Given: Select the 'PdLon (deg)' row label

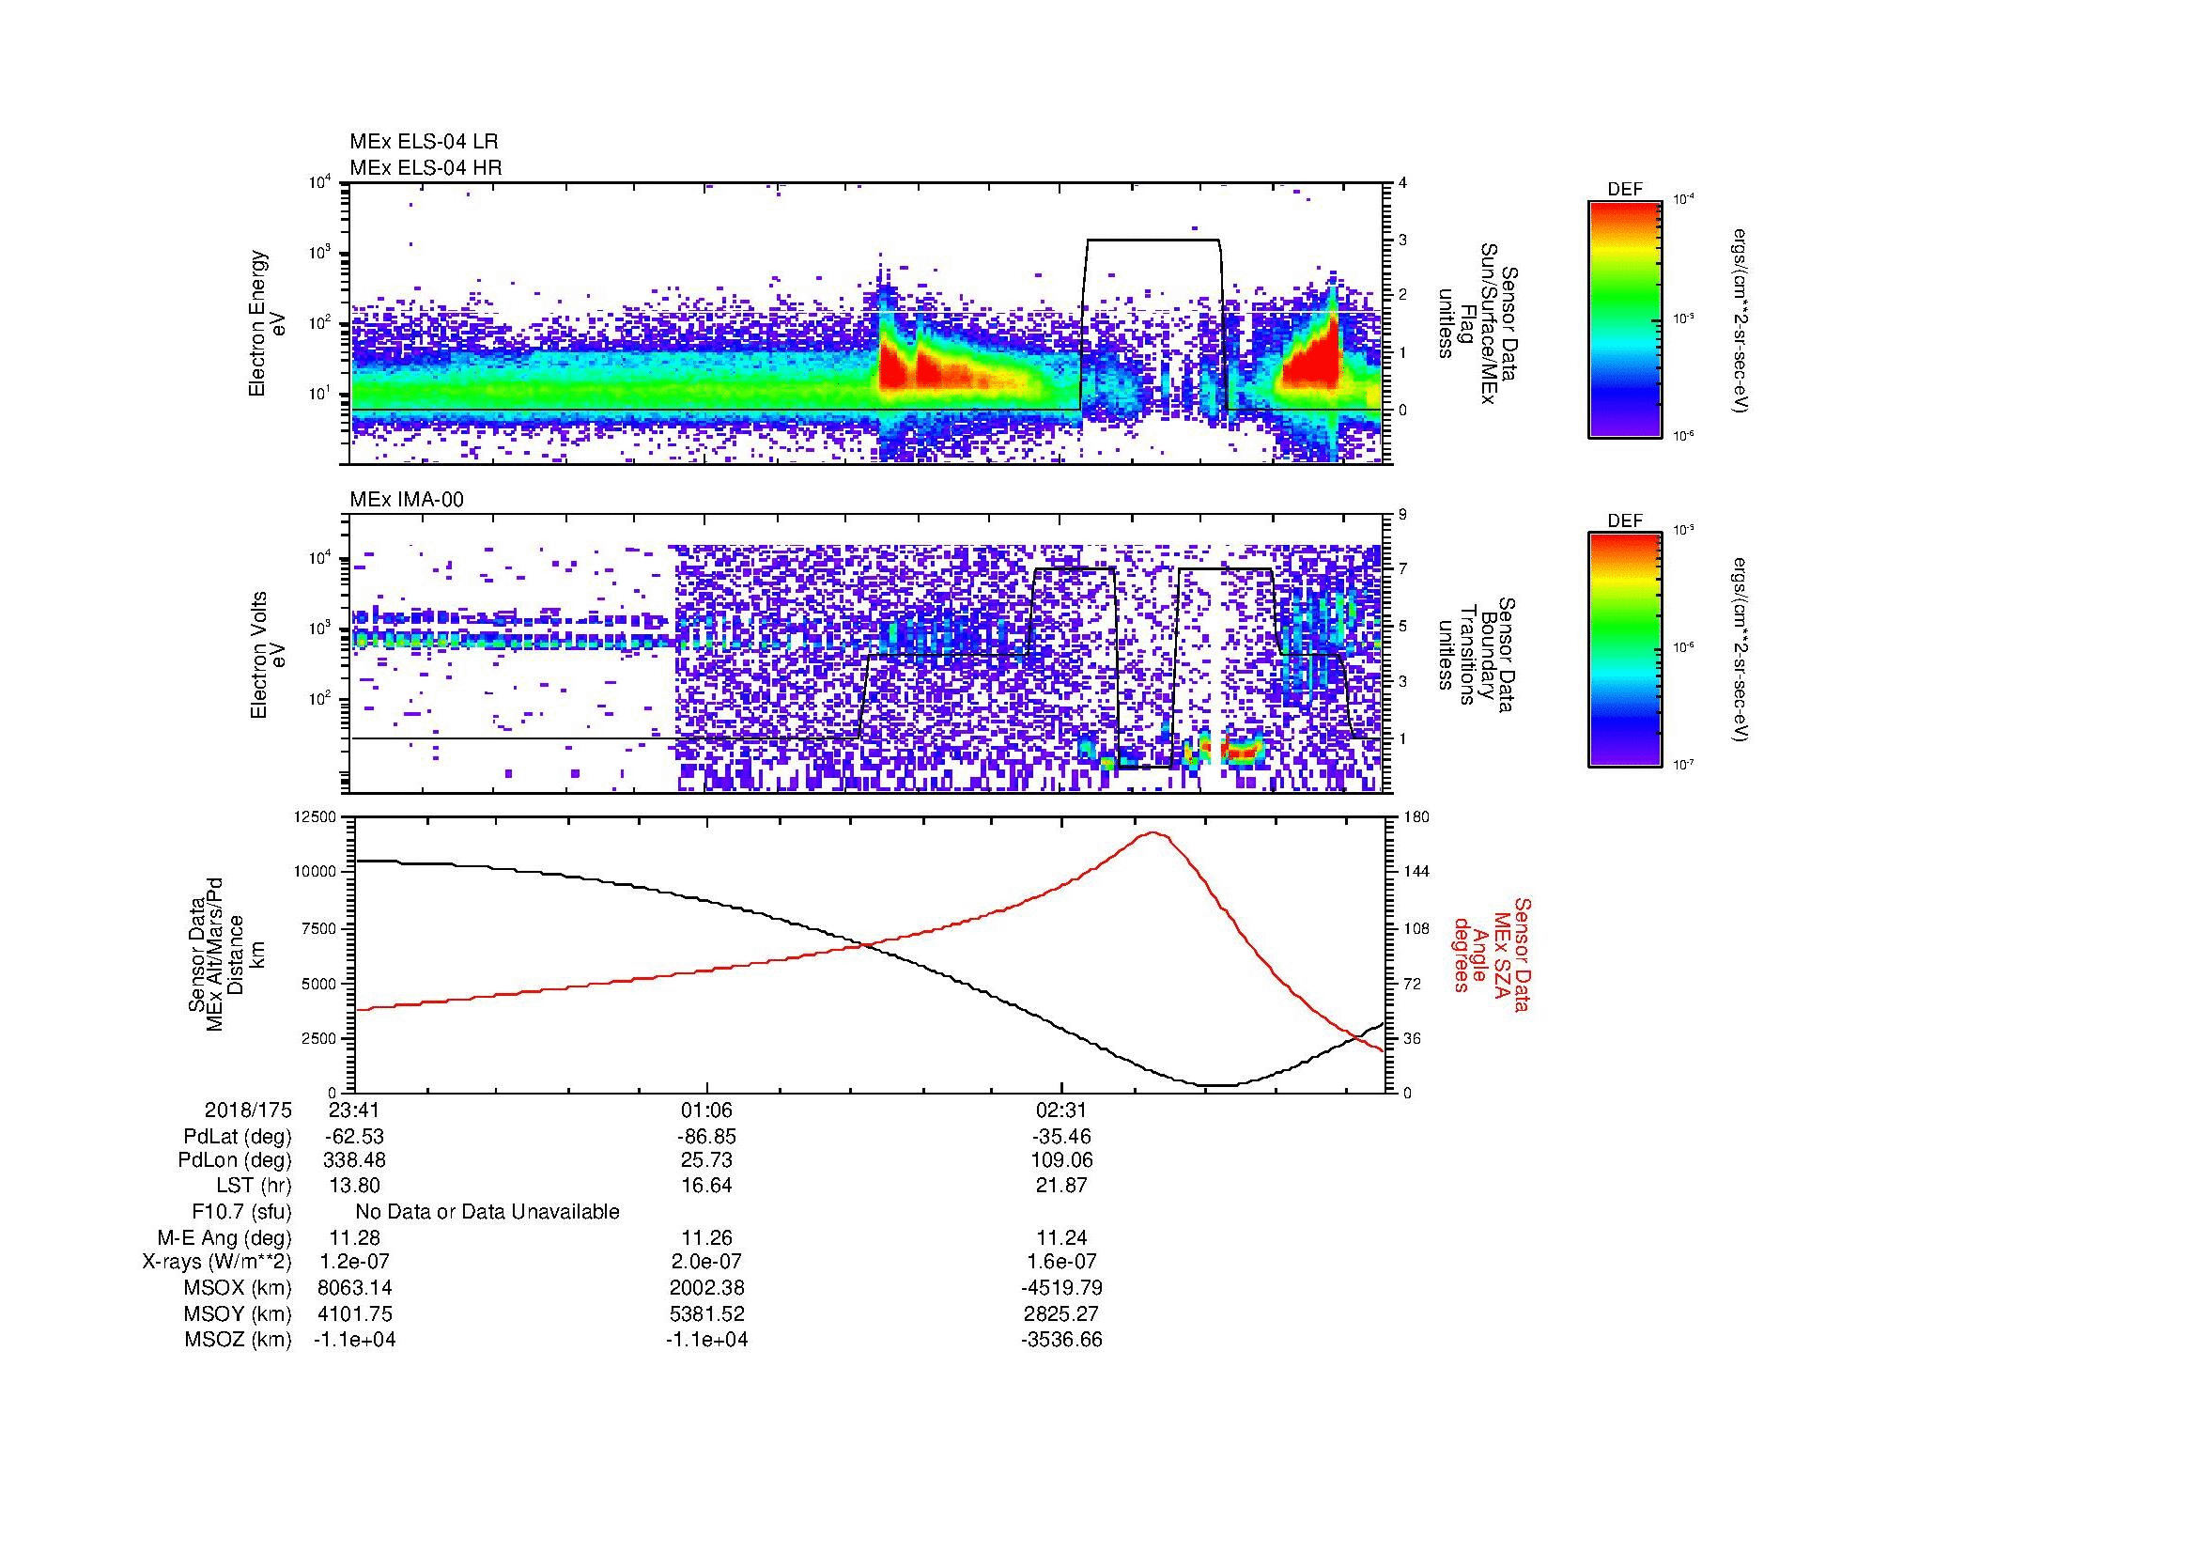Looking at the screenshot, I should pyautogui.click(x=236, y=1160).
